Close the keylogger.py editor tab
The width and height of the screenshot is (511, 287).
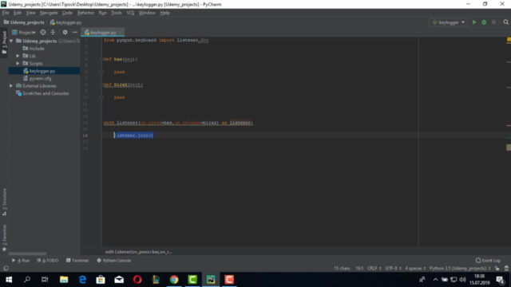point(121,33)
